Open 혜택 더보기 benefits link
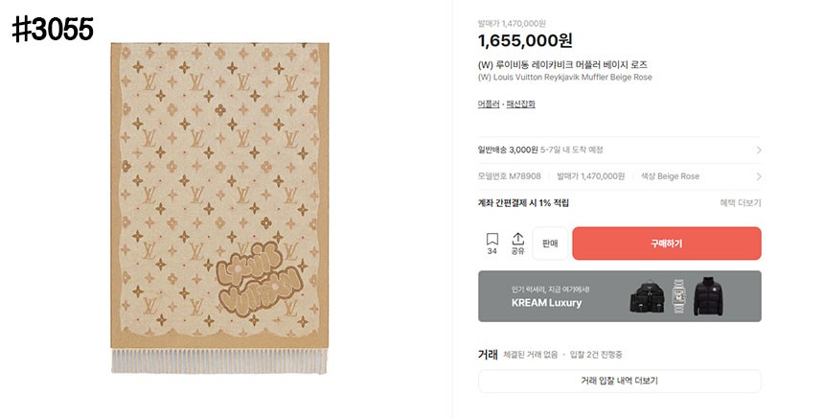This screenshot has height=418, width=824. [740, 203]
